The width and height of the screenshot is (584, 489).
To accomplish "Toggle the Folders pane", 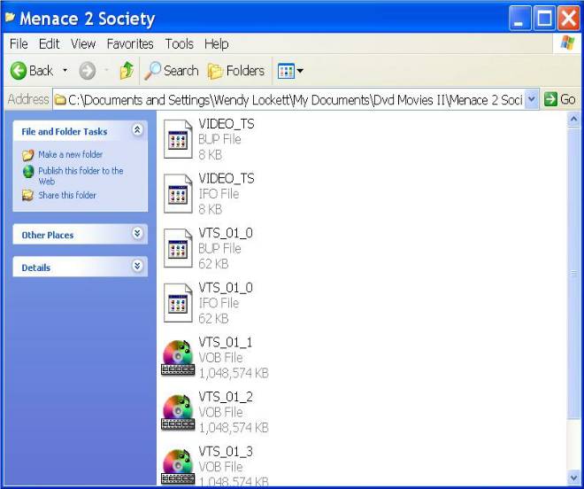I will pyautogui.click(x=236, y=71).
